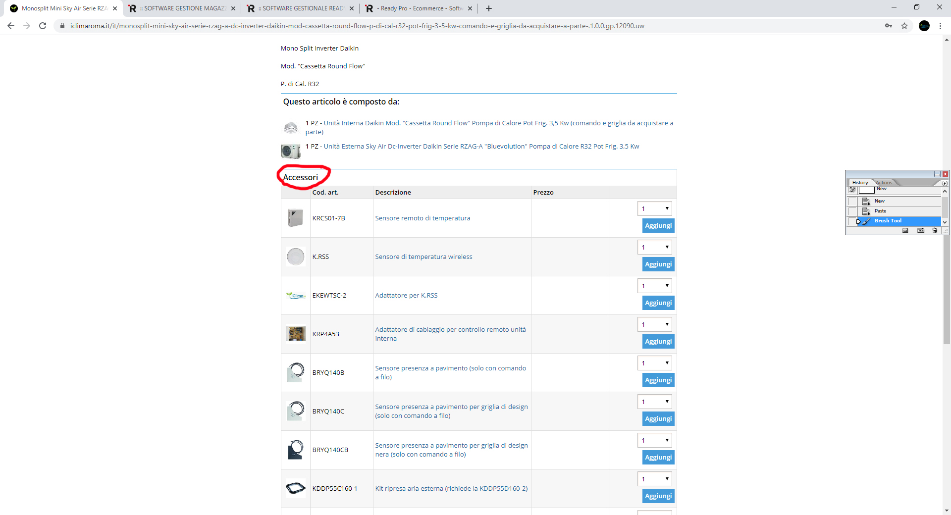This screenshot has width=951, height=515.
Task: Open the Chrome three-dot menu
Action: point(940,26)
